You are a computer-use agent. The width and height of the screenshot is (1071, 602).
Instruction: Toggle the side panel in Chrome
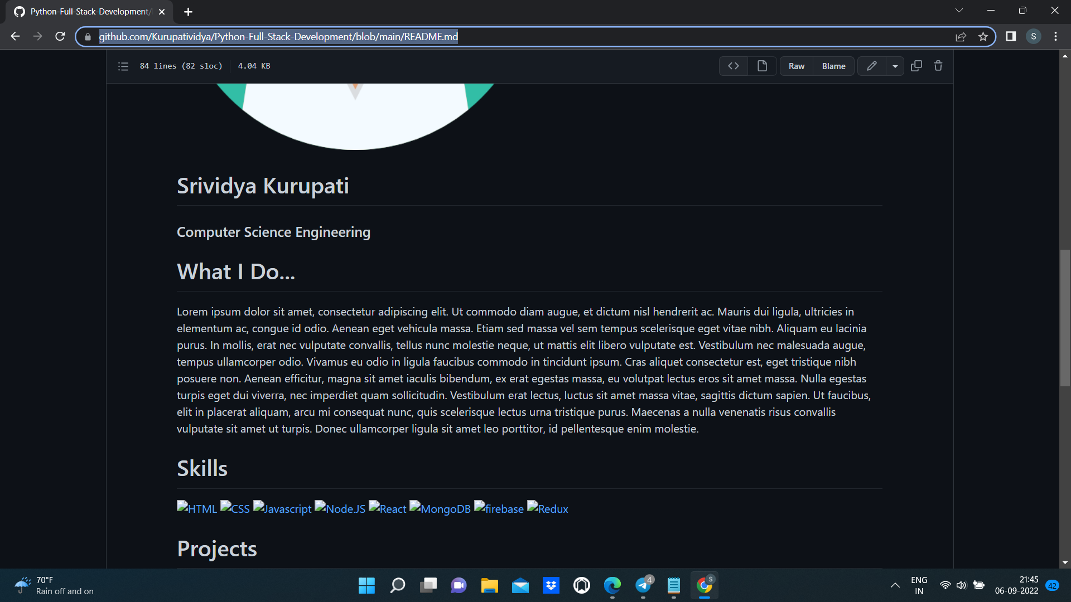coord(1011,36)
